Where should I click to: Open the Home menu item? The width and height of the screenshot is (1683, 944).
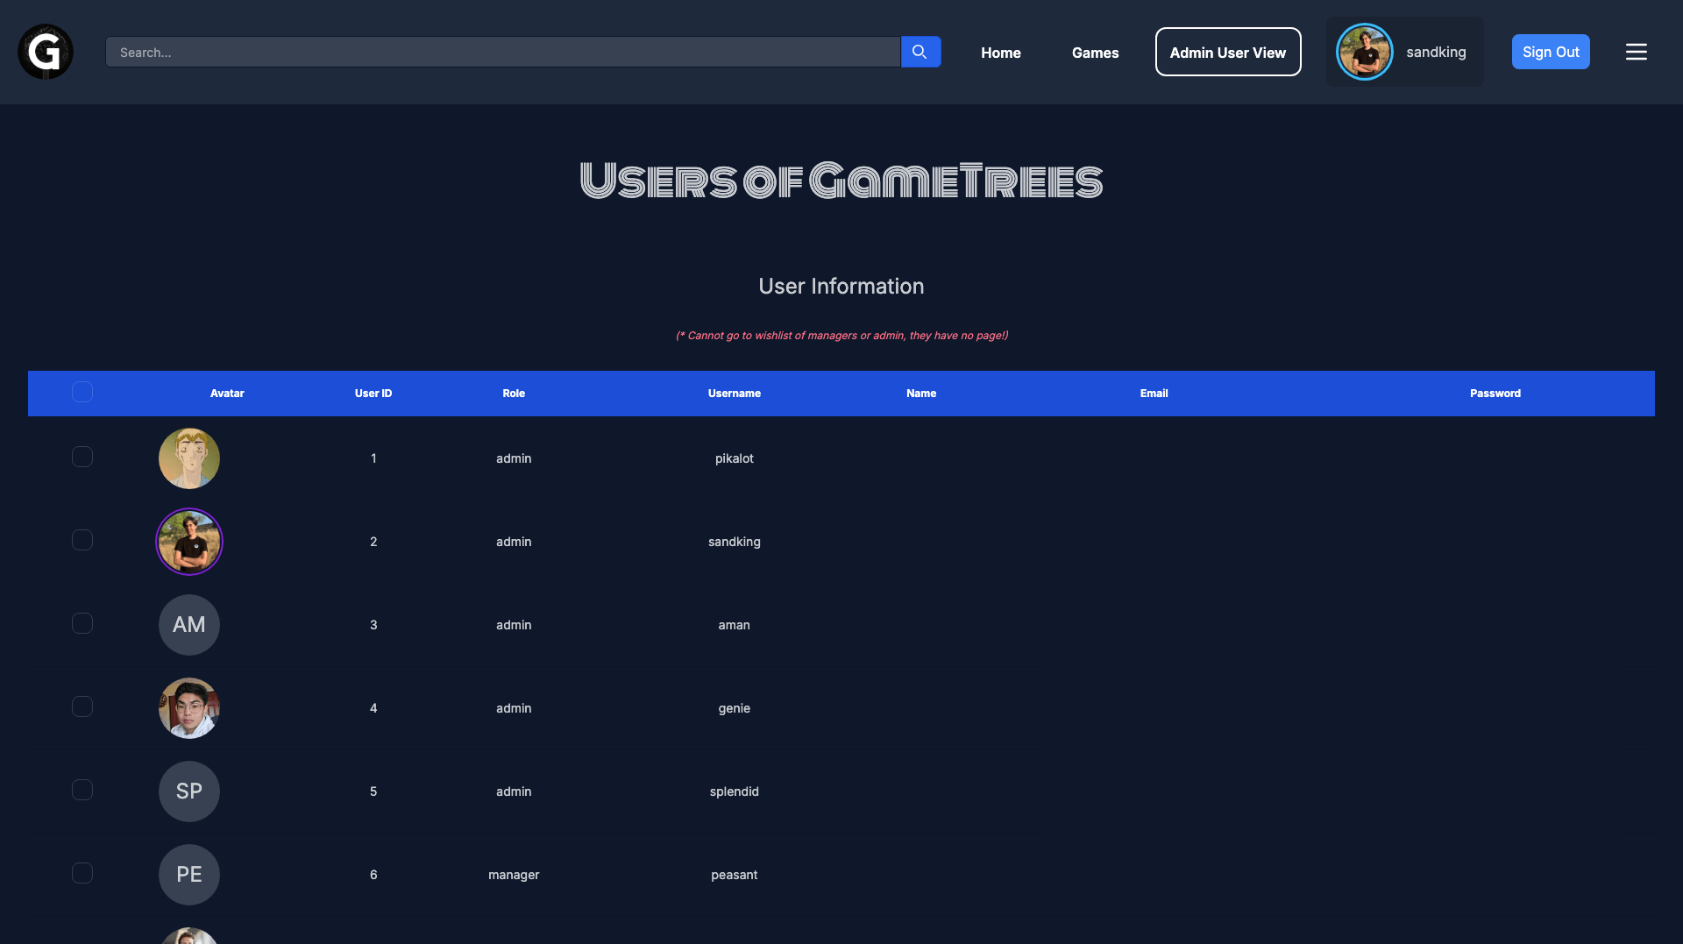click(1000, 52)
